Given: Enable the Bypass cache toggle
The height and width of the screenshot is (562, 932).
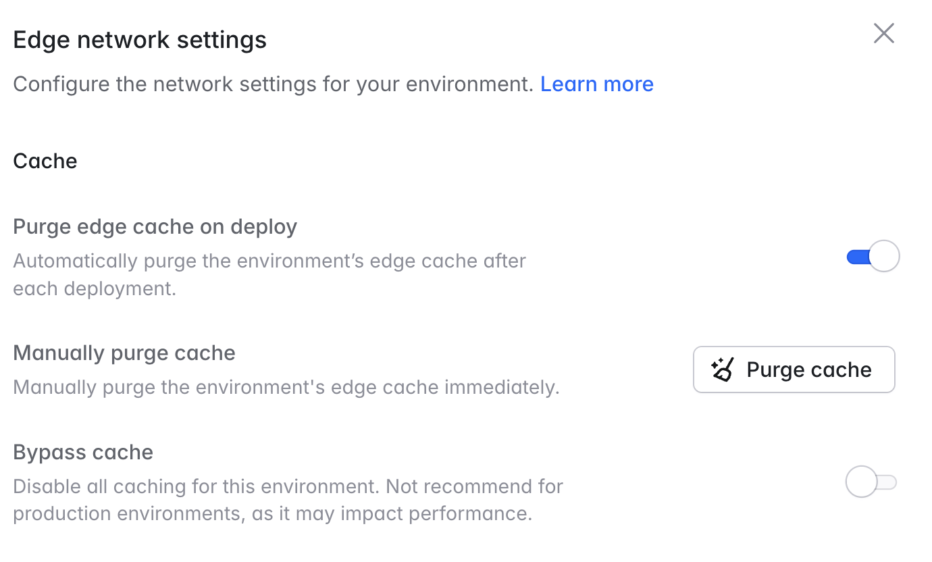Looking at the screenshot, I should click(871, 482).
